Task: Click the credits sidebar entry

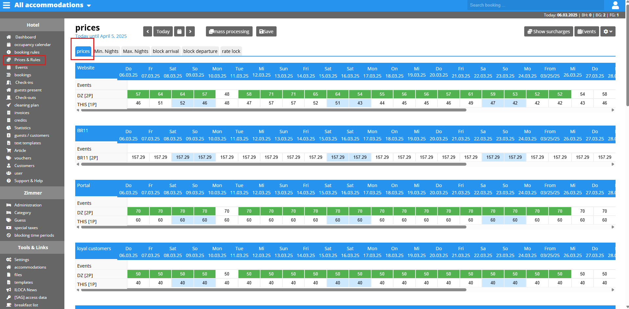Action: point(21,120)
